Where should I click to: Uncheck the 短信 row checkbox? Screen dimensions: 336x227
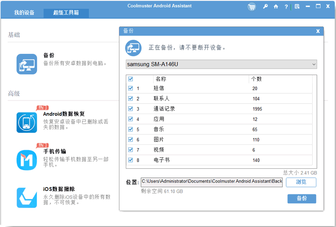pos(131,88)
